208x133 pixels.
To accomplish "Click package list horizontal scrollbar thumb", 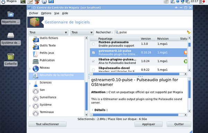I will point(136,74).
